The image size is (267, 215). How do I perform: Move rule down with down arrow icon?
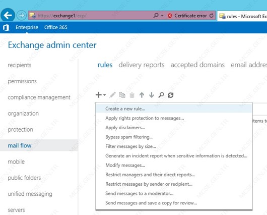tap(151, 95)
